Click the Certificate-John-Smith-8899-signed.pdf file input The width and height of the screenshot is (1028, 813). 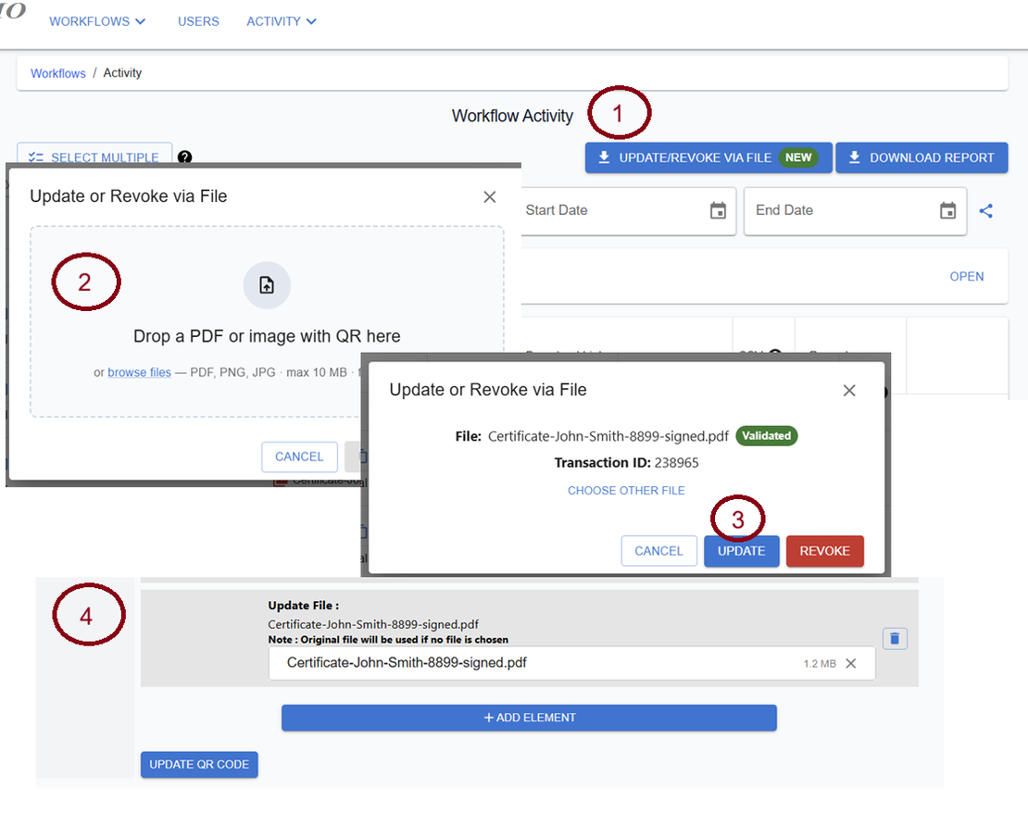tap(571, 664)
